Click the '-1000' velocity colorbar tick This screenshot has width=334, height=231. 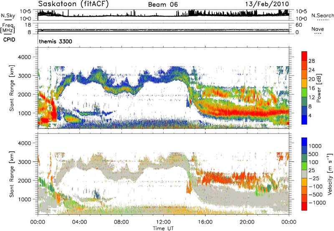(x=317, y=203)
